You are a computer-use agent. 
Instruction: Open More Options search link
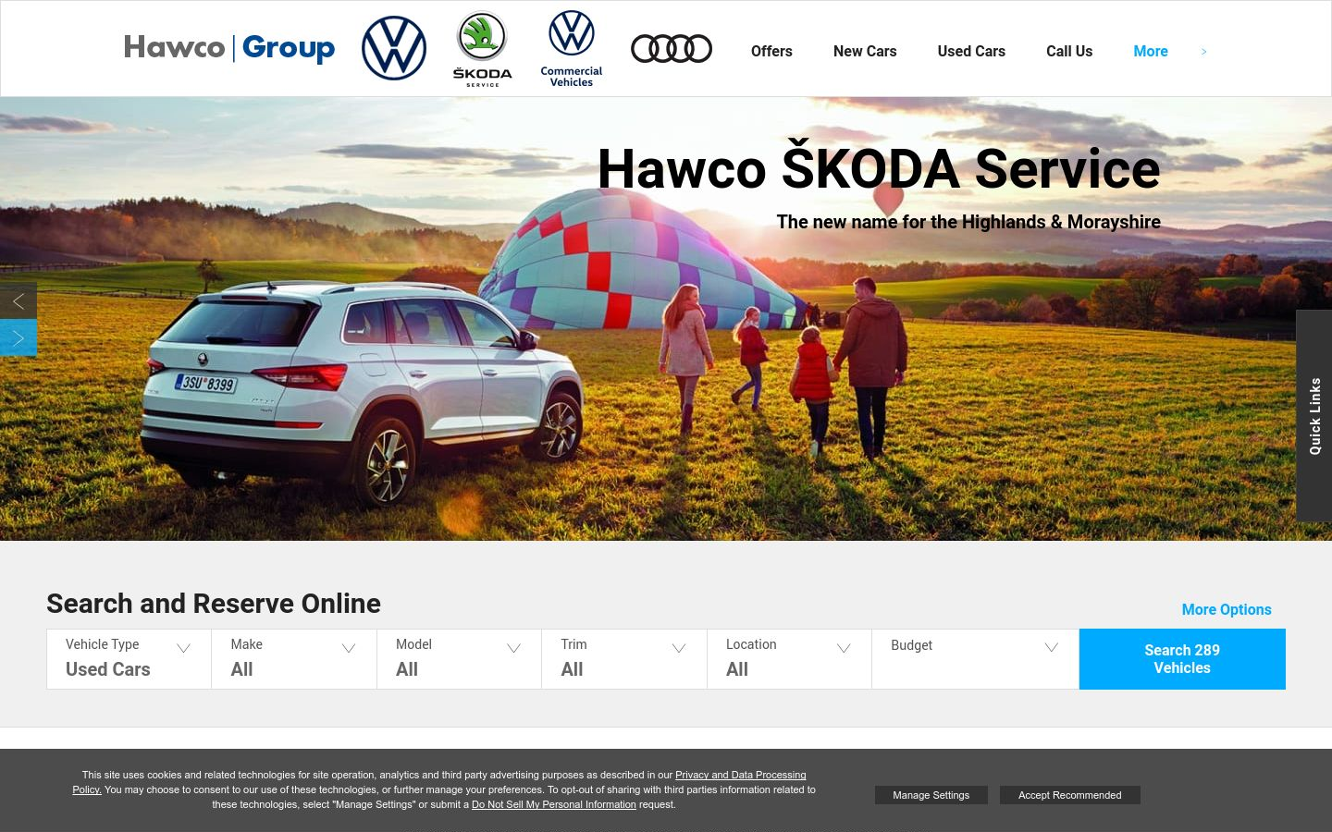click(1227, 609)
